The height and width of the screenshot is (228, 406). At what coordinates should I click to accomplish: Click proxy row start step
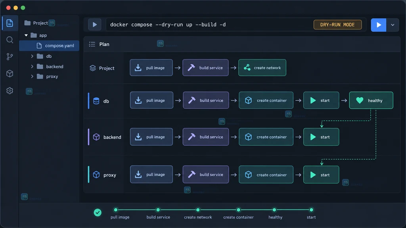click(321, 175)
